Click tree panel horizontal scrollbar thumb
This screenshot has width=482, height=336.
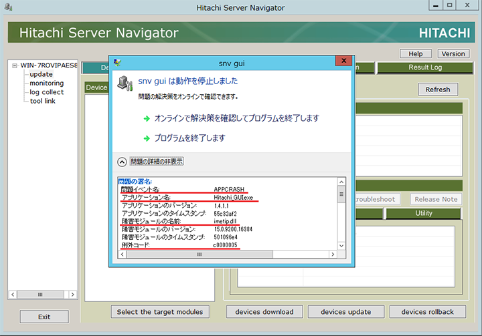pyautogui.click(x=40, y=295)
